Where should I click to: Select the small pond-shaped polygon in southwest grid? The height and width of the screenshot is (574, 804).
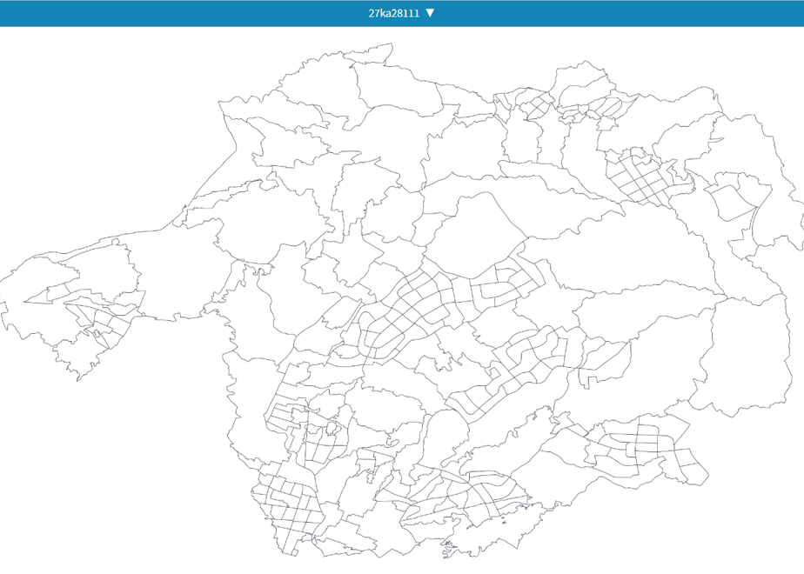(x=332, y=427)
